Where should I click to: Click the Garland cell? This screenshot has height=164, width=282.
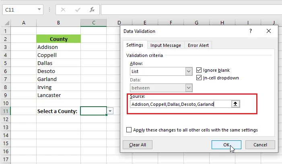(58, 79)
